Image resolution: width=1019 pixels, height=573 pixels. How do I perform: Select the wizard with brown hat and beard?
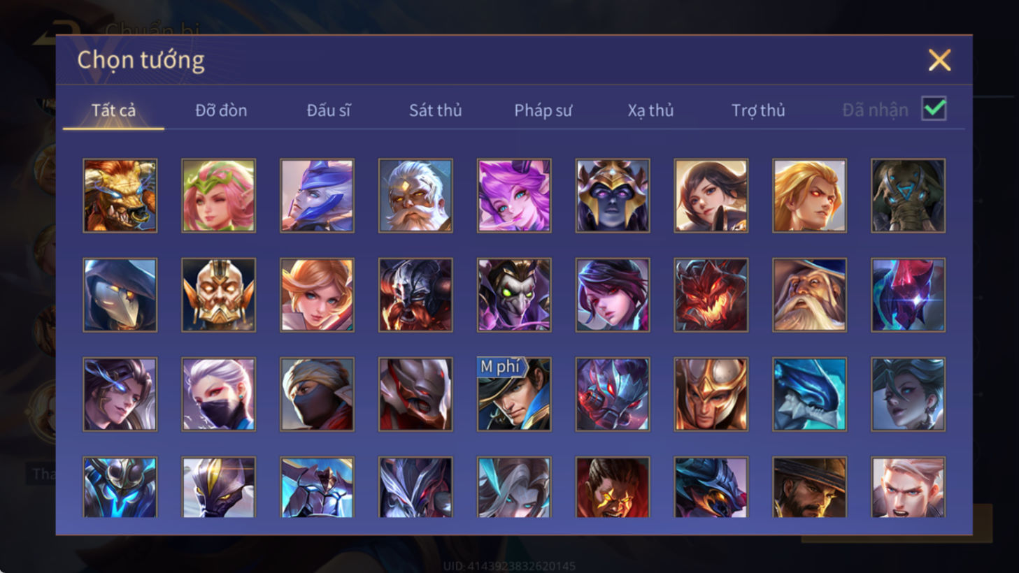[809, 295]
